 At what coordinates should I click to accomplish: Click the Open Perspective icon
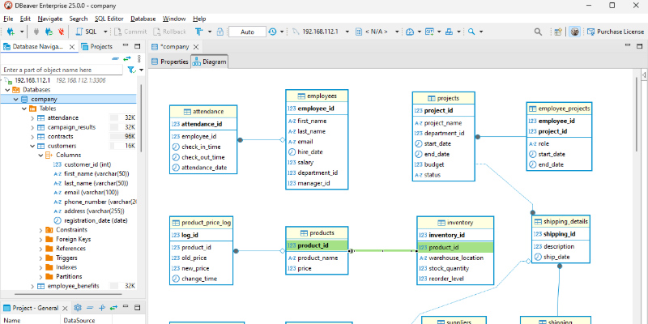point(558,32)
